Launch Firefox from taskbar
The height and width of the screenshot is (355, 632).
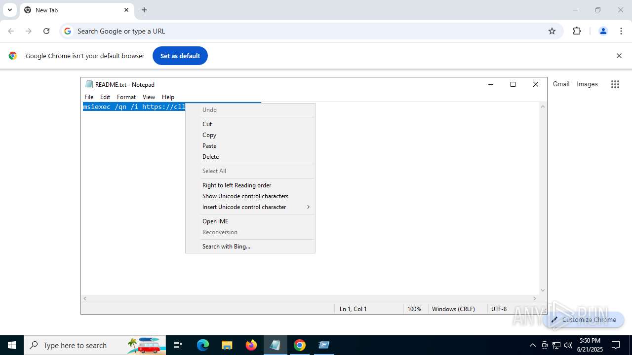[251, 345]
